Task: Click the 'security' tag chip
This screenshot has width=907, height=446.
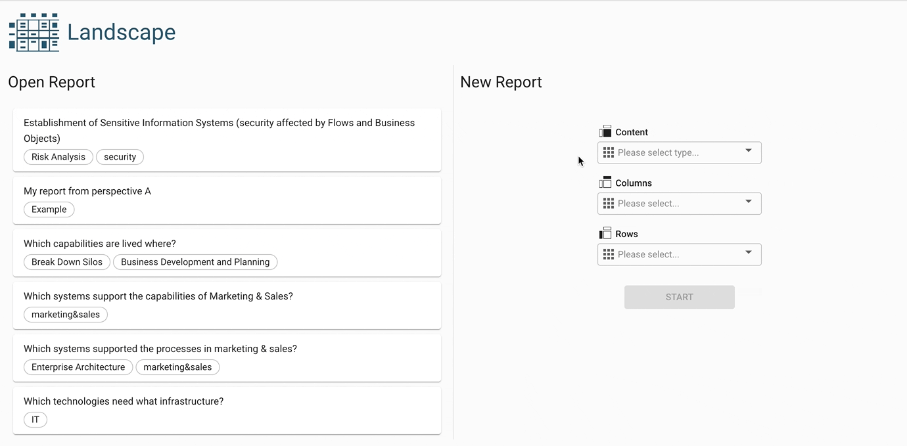Action: pos(120,157)
